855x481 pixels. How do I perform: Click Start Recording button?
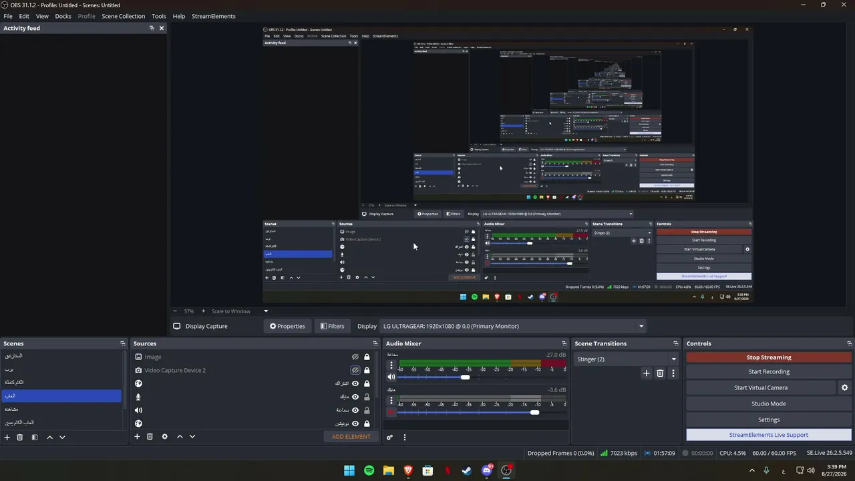(x=769, y=371)
